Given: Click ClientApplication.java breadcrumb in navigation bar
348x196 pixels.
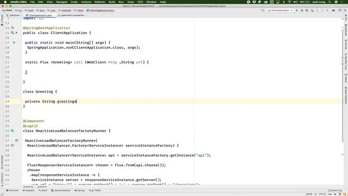Looking at the screenshot, I should coord(100,10).
